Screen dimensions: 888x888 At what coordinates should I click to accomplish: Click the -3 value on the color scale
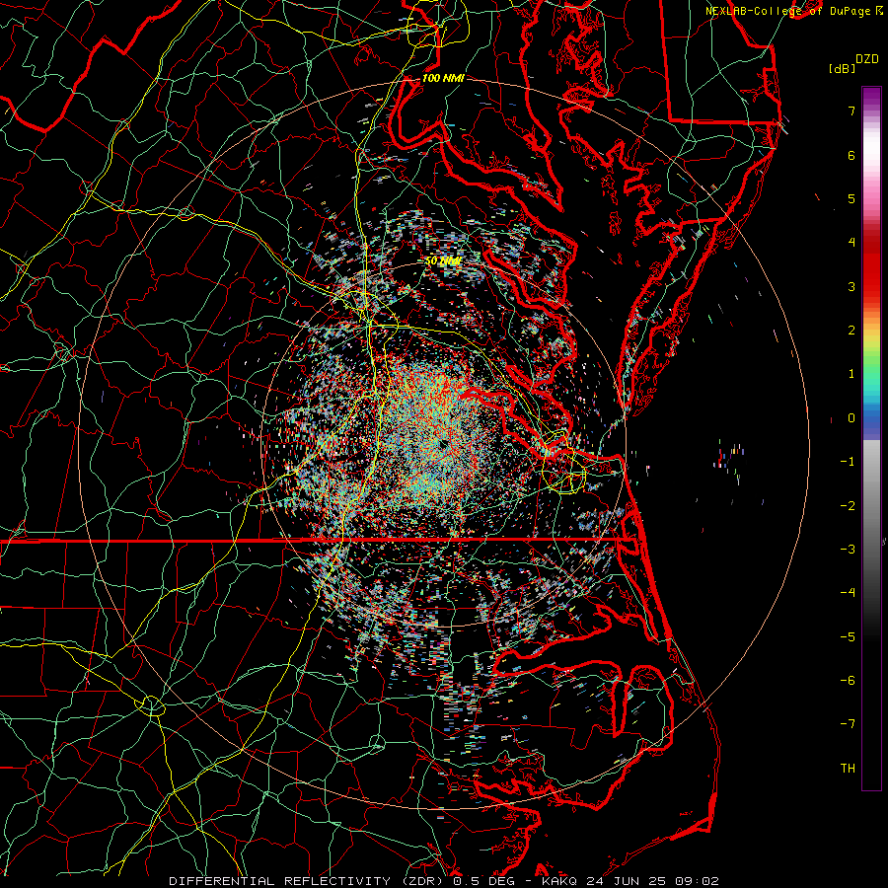click(x=848, y=550)
